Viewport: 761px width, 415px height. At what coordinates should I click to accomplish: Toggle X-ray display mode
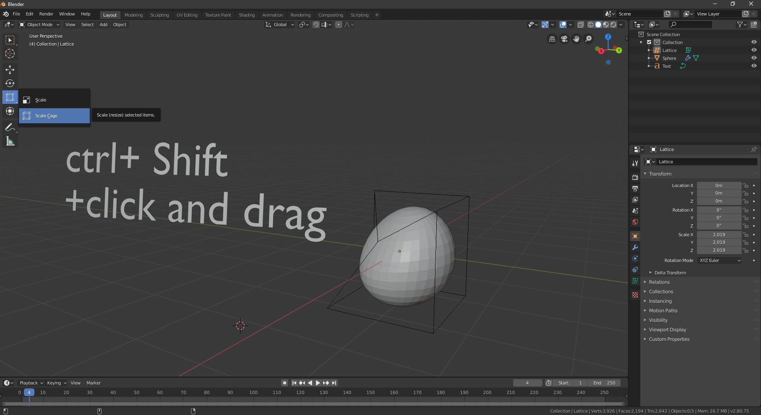click(x=580, y=25)
